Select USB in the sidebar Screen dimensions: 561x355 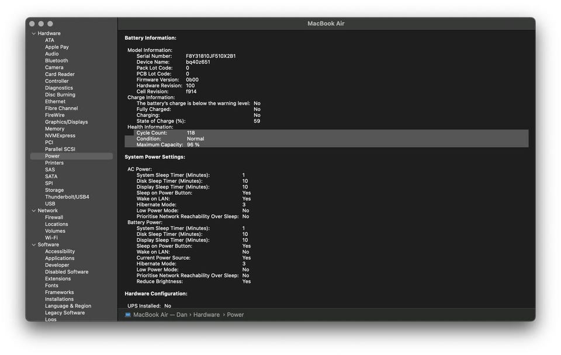click(50, 203)
